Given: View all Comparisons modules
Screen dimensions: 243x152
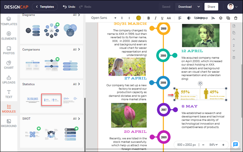Looking at the screenshot, I should coord(76,49).
